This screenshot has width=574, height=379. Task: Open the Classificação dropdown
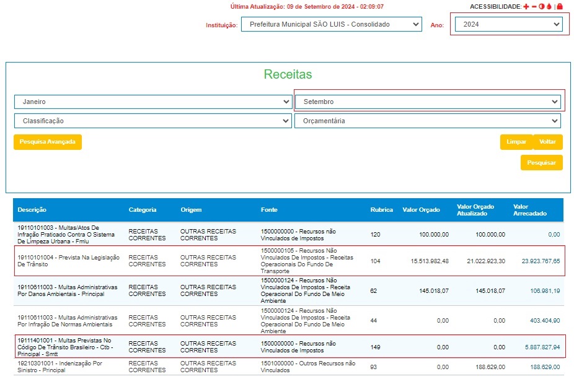[152, 121]
